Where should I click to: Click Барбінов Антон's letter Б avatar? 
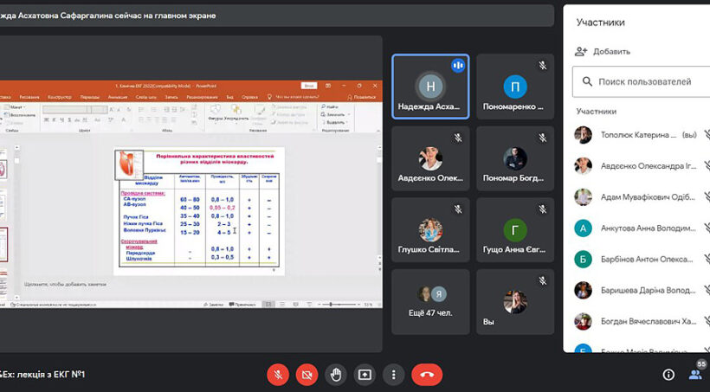[x=584, y=260]
